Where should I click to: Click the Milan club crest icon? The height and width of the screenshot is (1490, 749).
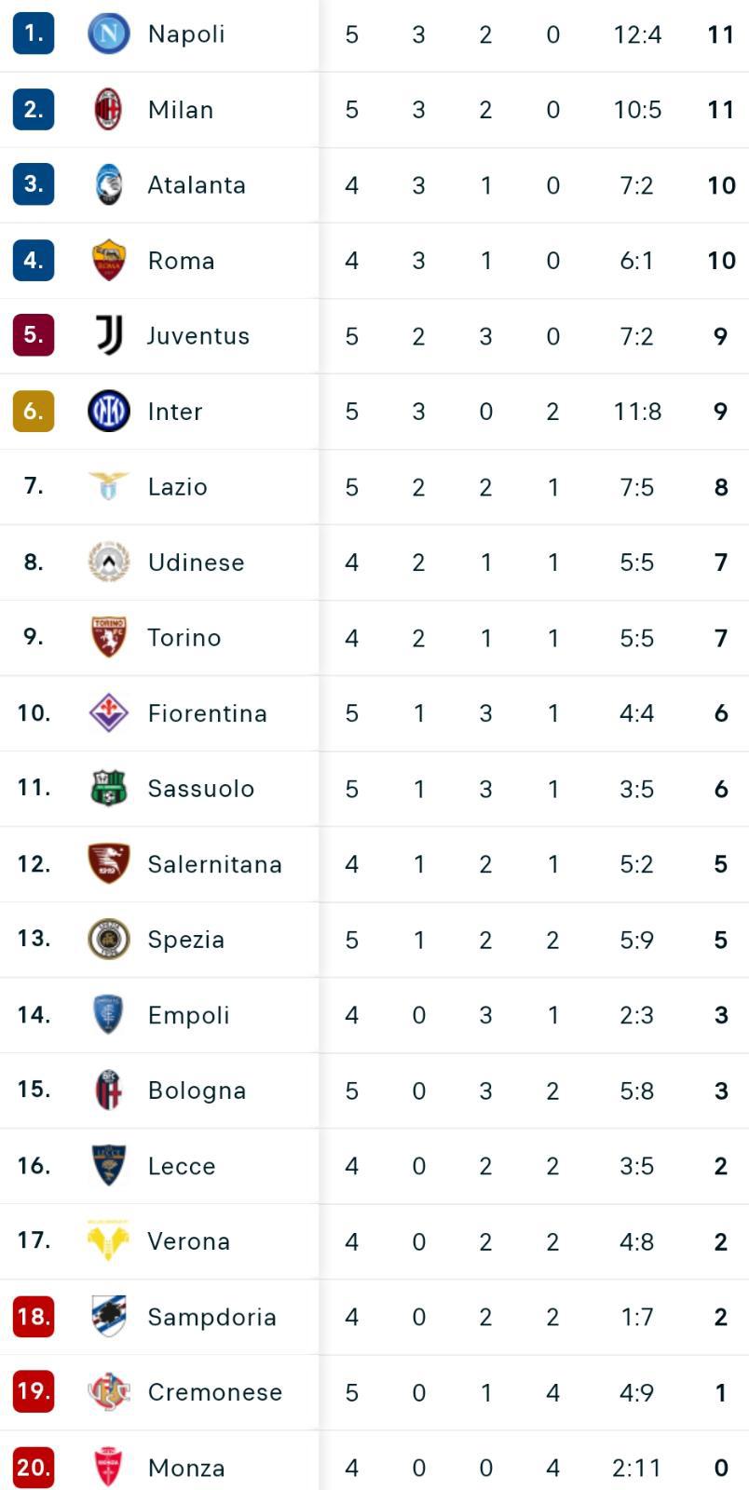108,110
